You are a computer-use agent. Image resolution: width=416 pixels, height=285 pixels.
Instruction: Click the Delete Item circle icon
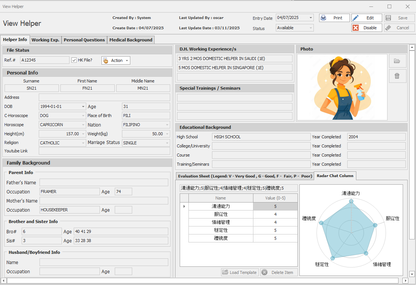click(264, 272)
